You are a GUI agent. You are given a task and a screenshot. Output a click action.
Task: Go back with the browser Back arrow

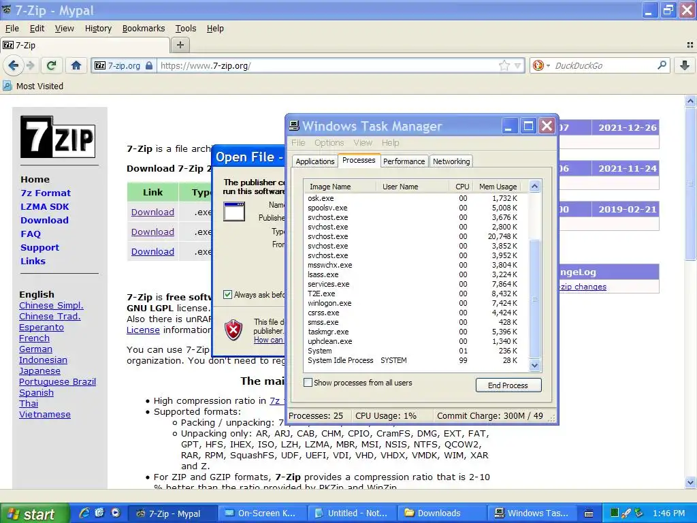pyautogui.click(x=13, y=66)
